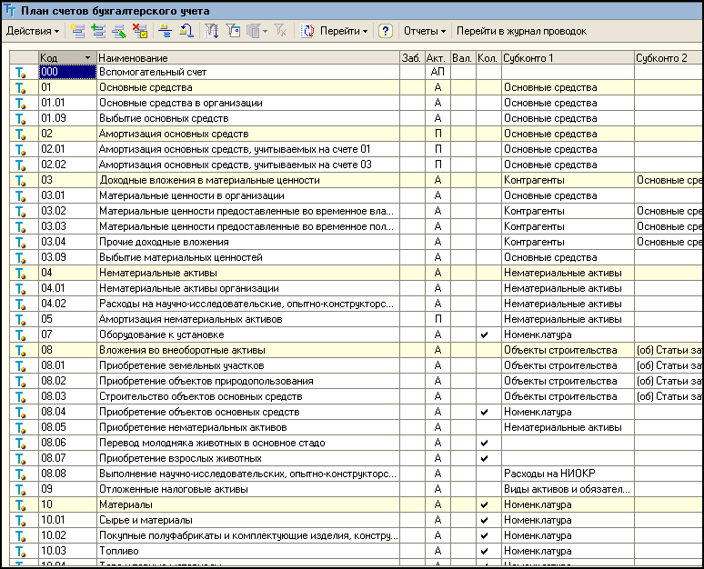Click the Add by copying (green plus) icon
Screen dimensions: 704x569
point(98,31)
